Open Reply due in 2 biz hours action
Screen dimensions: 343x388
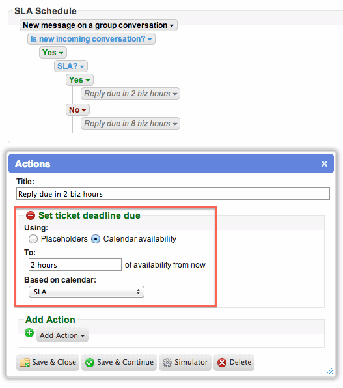tap(130, 94)
